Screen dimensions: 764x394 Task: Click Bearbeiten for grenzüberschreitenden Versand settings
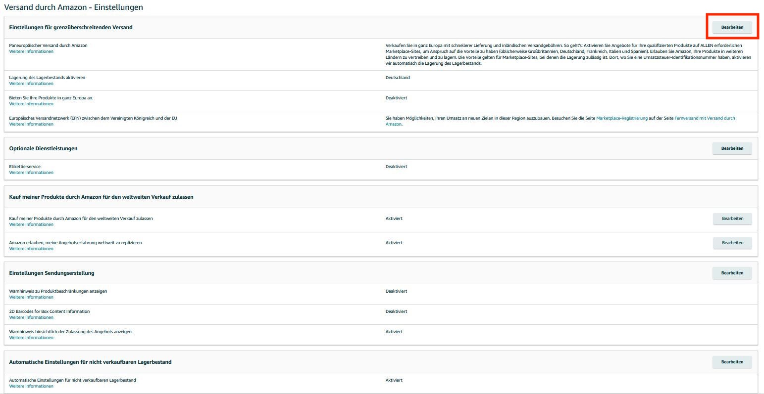point(732,27)
